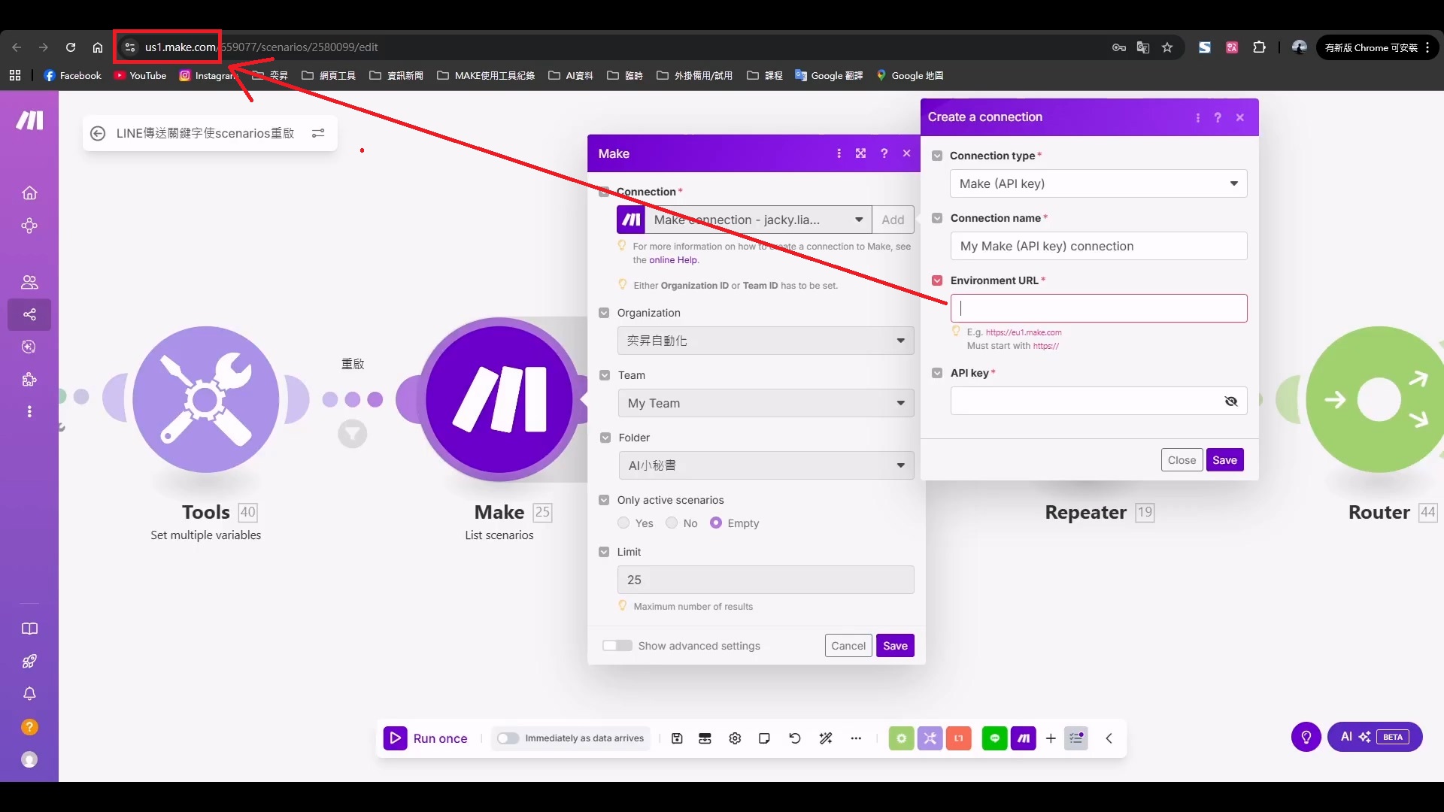This screenshot has height=812, width=1444.
Task: Open the Team people icon in sidebar
Action: (29, 282)
